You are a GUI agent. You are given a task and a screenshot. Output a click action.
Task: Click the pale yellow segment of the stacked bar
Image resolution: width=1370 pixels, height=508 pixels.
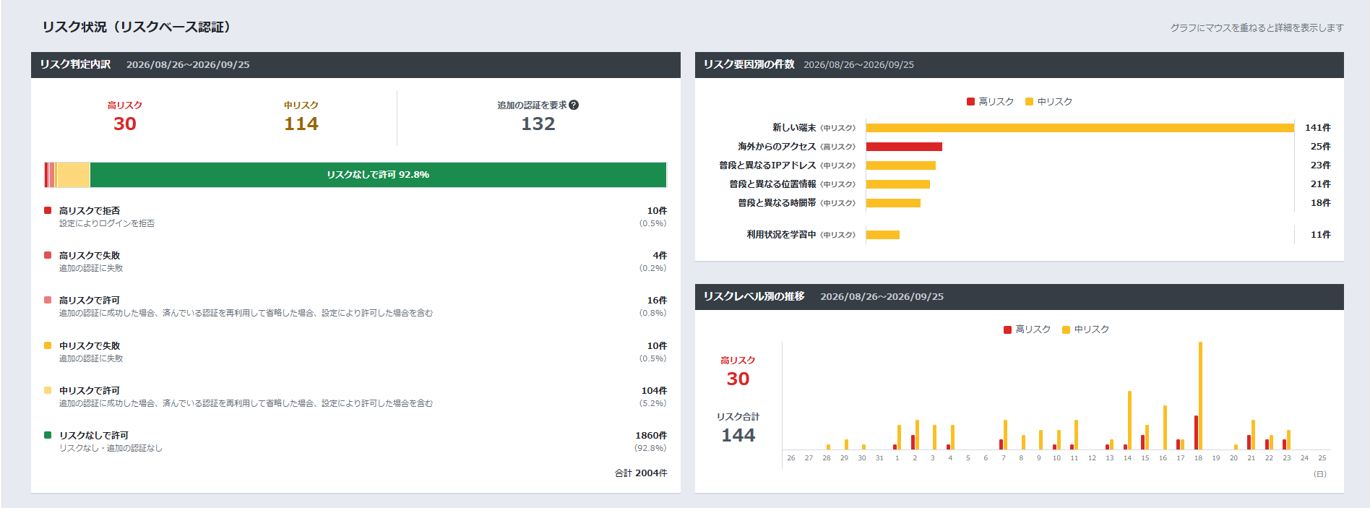[73, 175]
